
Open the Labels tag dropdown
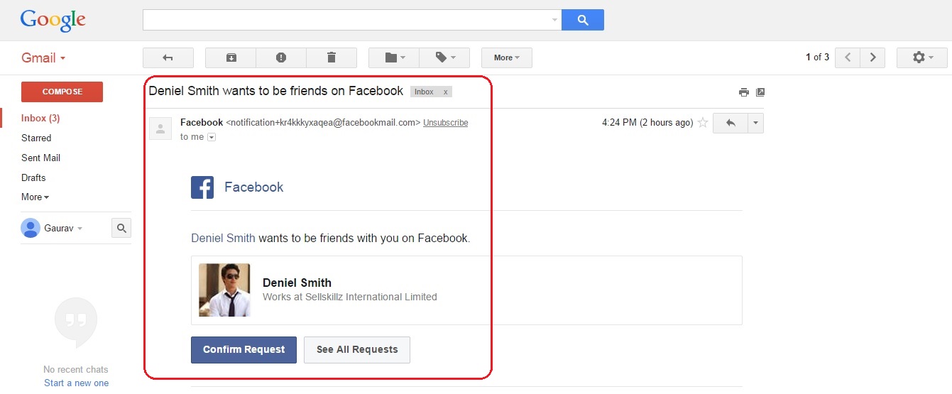click(x=444, y=58)
